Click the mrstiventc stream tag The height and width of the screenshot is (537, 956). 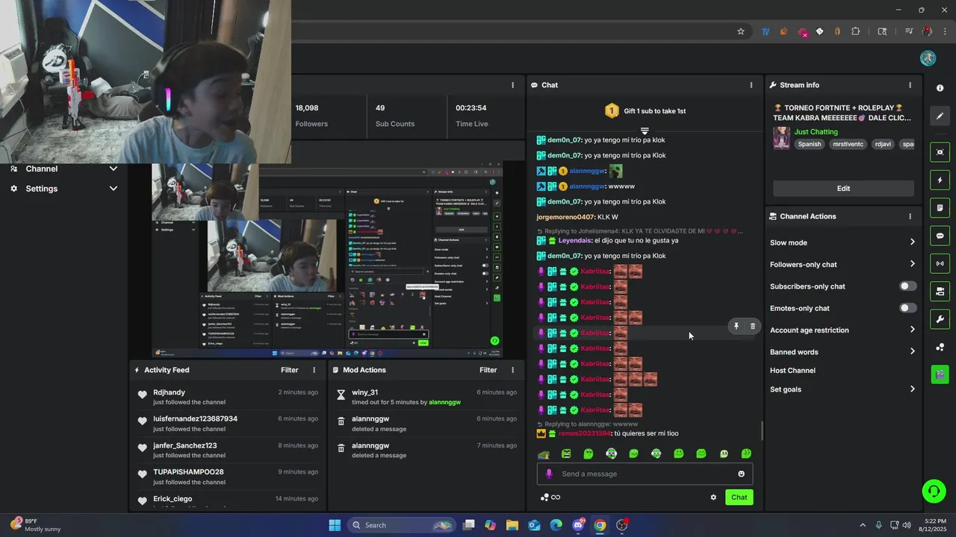(x=848, y=145)
